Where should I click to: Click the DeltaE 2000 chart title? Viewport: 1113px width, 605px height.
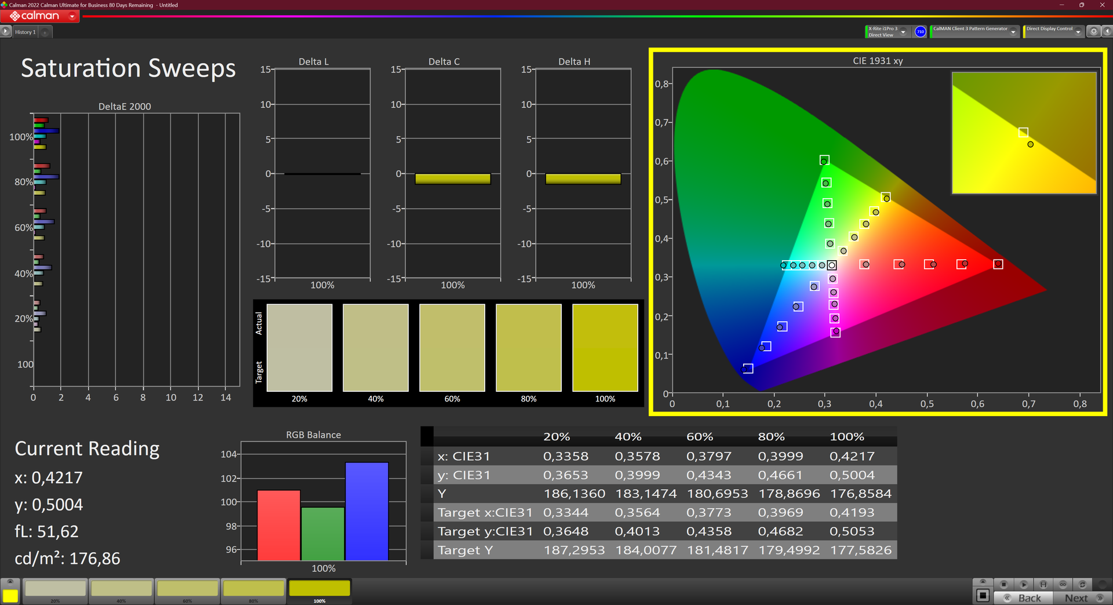click(x=125, y=107)
